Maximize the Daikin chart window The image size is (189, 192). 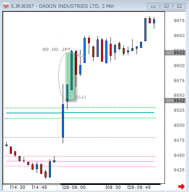tap(166, 6)
